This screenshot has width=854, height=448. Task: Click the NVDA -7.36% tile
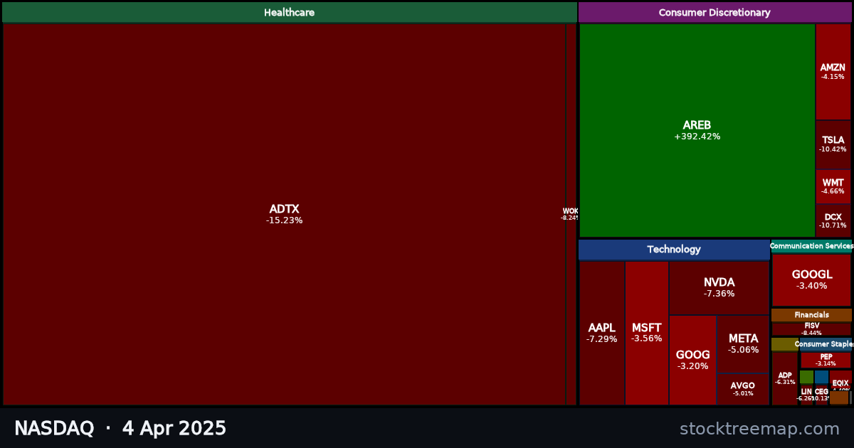719,287
